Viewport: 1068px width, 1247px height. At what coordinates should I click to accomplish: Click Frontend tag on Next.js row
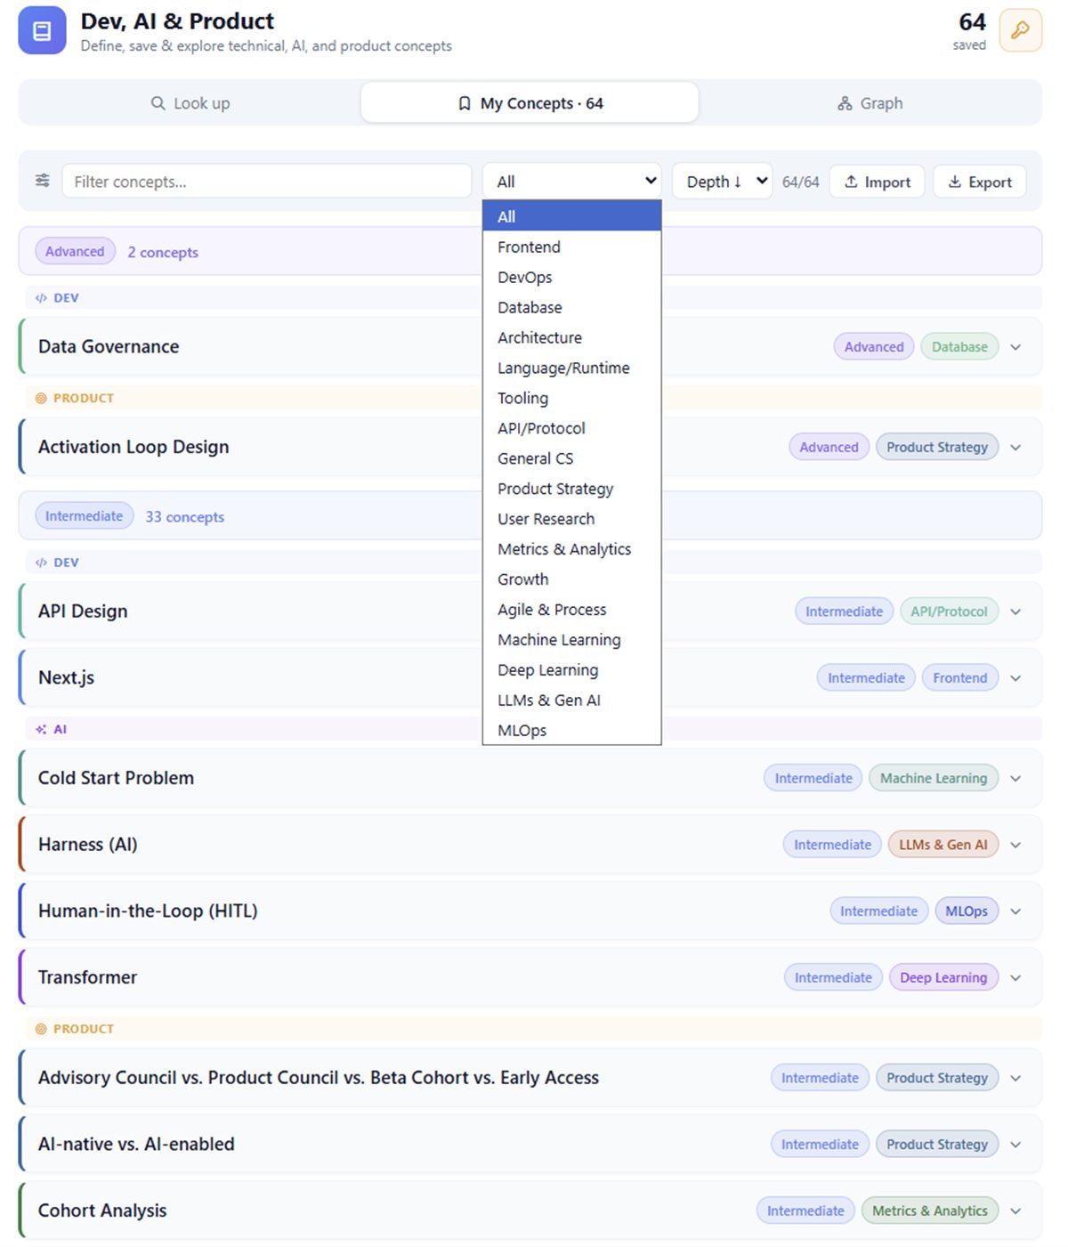pyautogui.click(x=960, y=678)
